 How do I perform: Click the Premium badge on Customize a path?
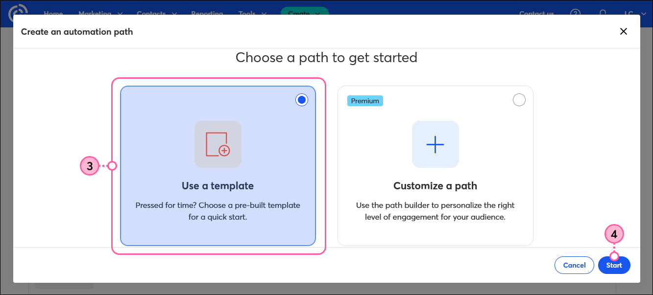(364, 100)
